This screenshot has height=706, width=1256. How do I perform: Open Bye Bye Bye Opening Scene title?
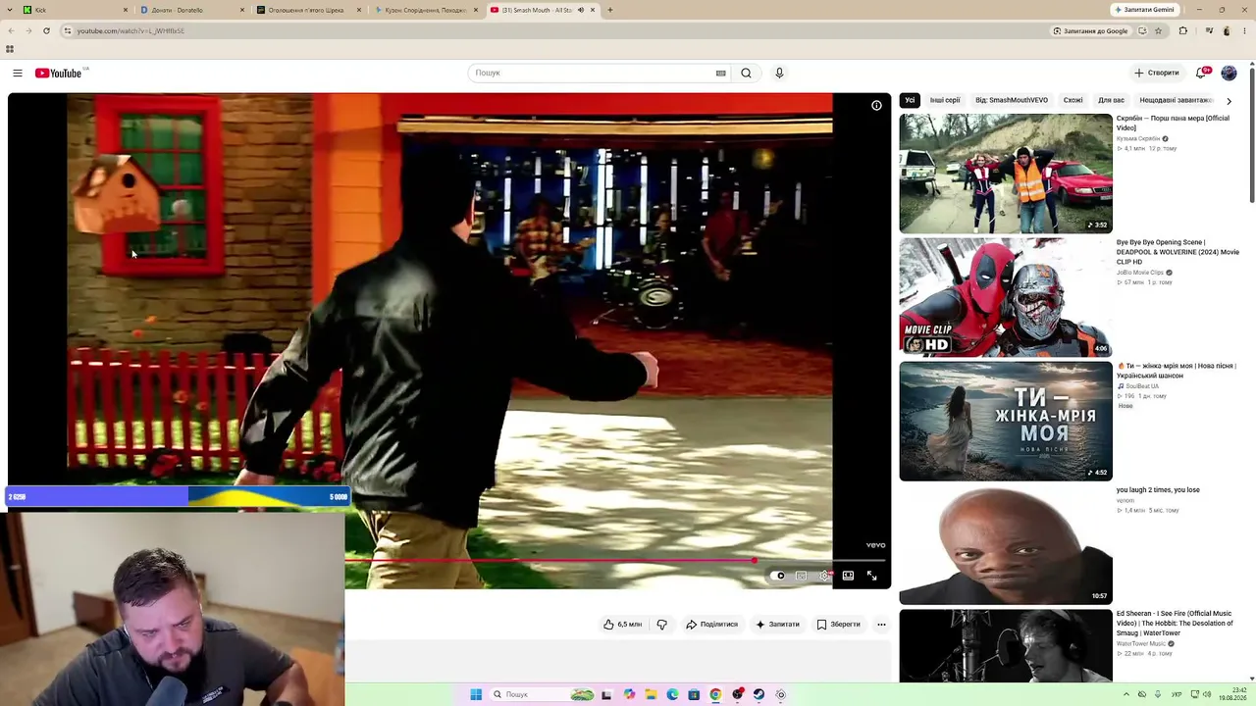pos(1177,252)
